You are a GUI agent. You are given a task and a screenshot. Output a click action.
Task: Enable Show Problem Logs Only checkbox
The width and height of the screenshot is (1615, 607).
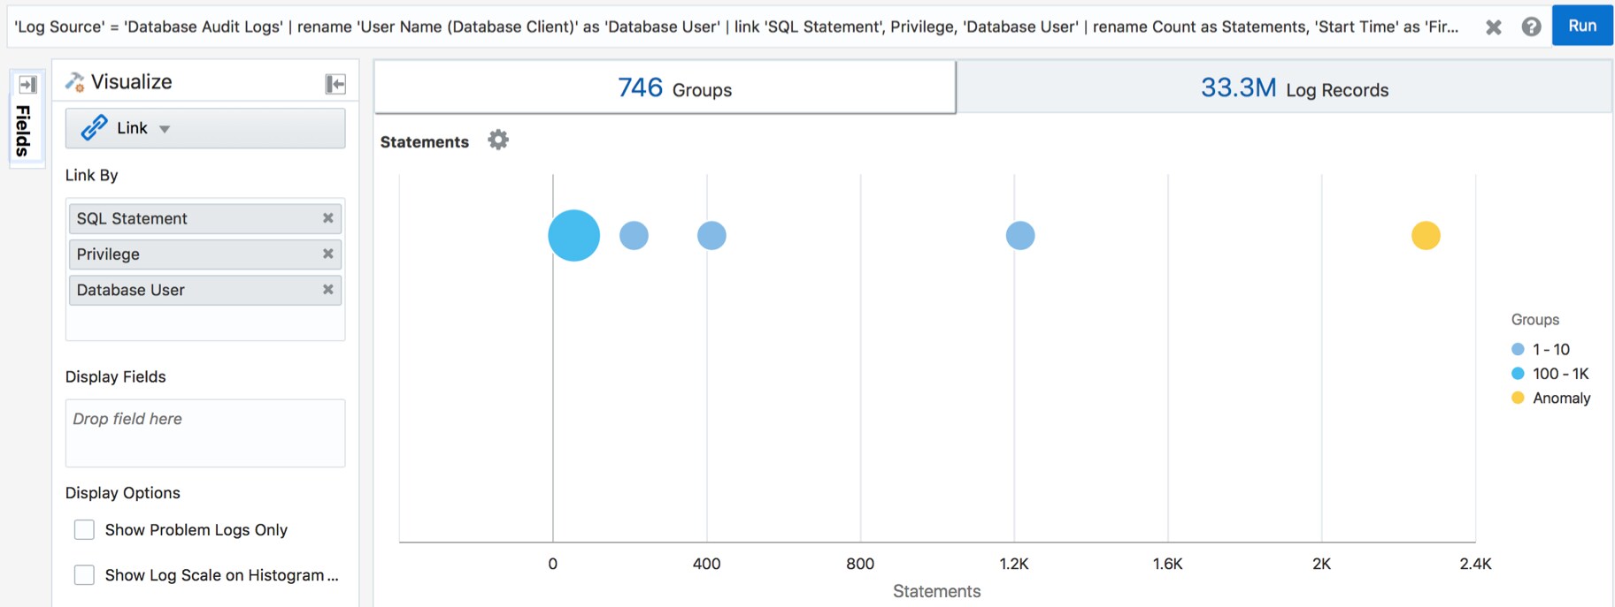pyautogui.click(x=85, y=530)
